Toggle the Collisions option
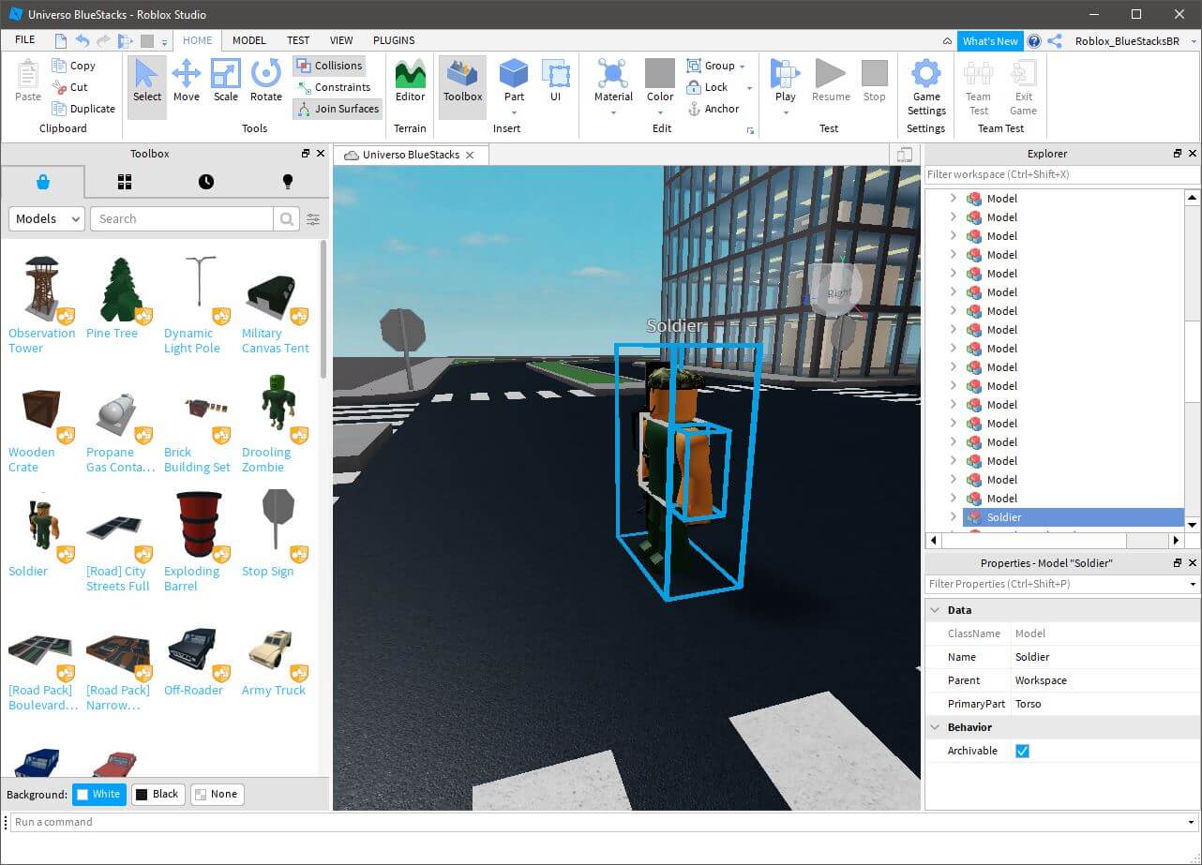1202x865 pixels. click(328, 66)
